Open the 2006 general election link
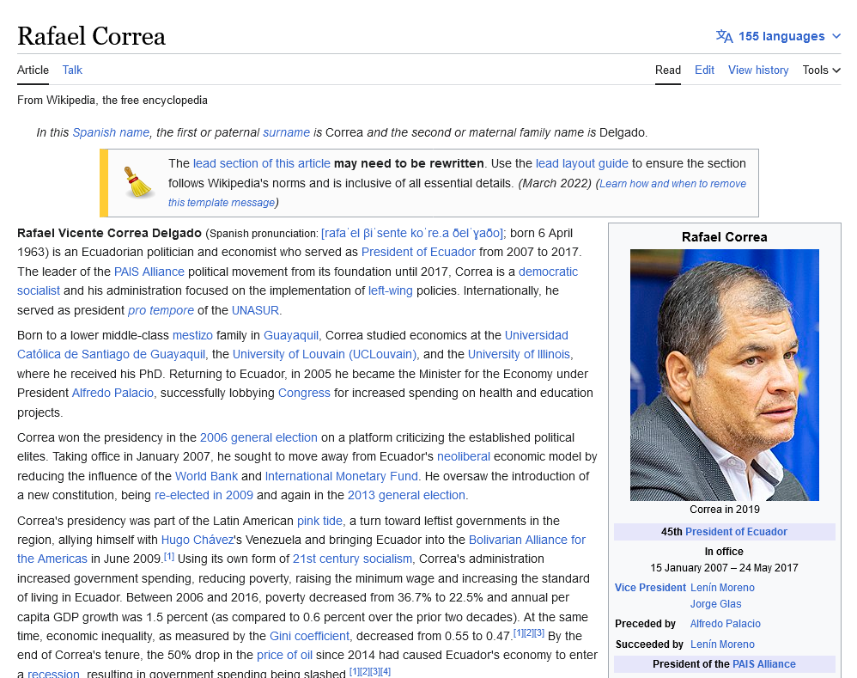Image resolution: width=857 pixels, height=678 pixels. tap(258, 437)
